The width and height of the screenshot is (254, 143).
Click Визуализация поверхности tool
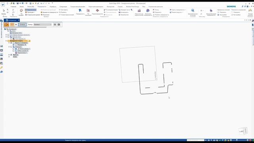[211, 12]
